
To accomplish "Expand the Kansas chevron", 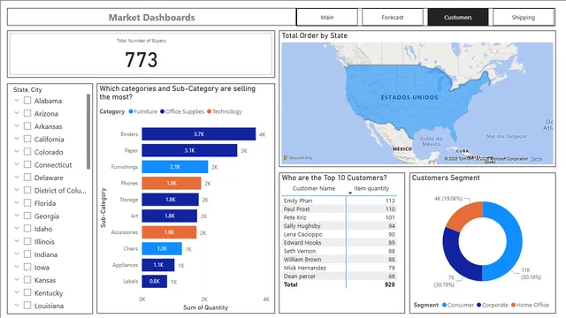I will (17, 279).
